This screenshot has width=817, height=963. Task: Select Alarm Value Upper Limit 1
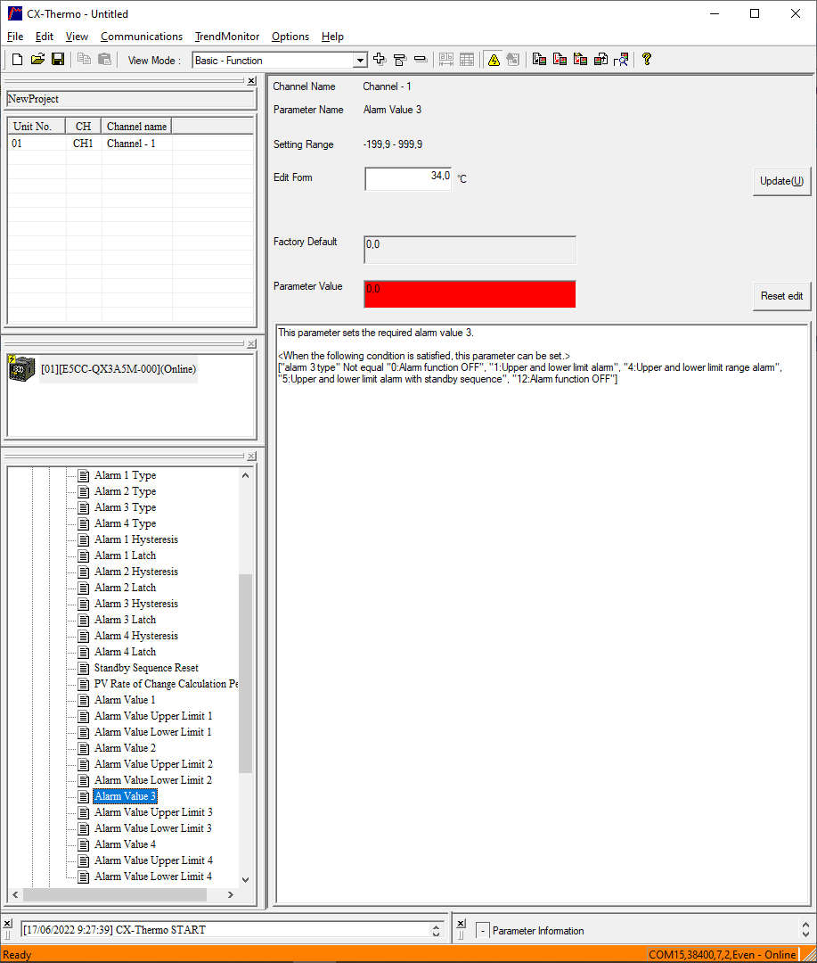pyautogui.click(x=153, y=716)
